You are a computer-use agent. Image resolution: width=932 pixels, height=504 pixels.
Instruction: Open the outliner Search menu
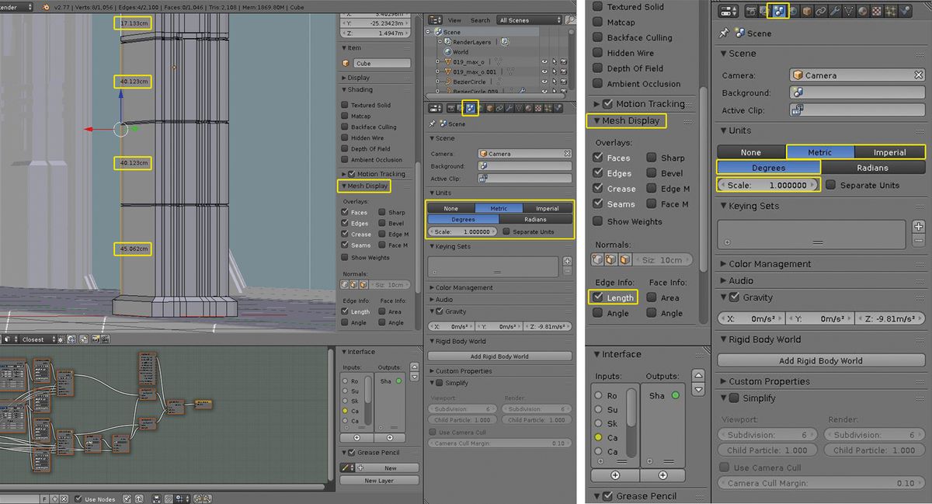pyautogui.click(x=480, y=20)
